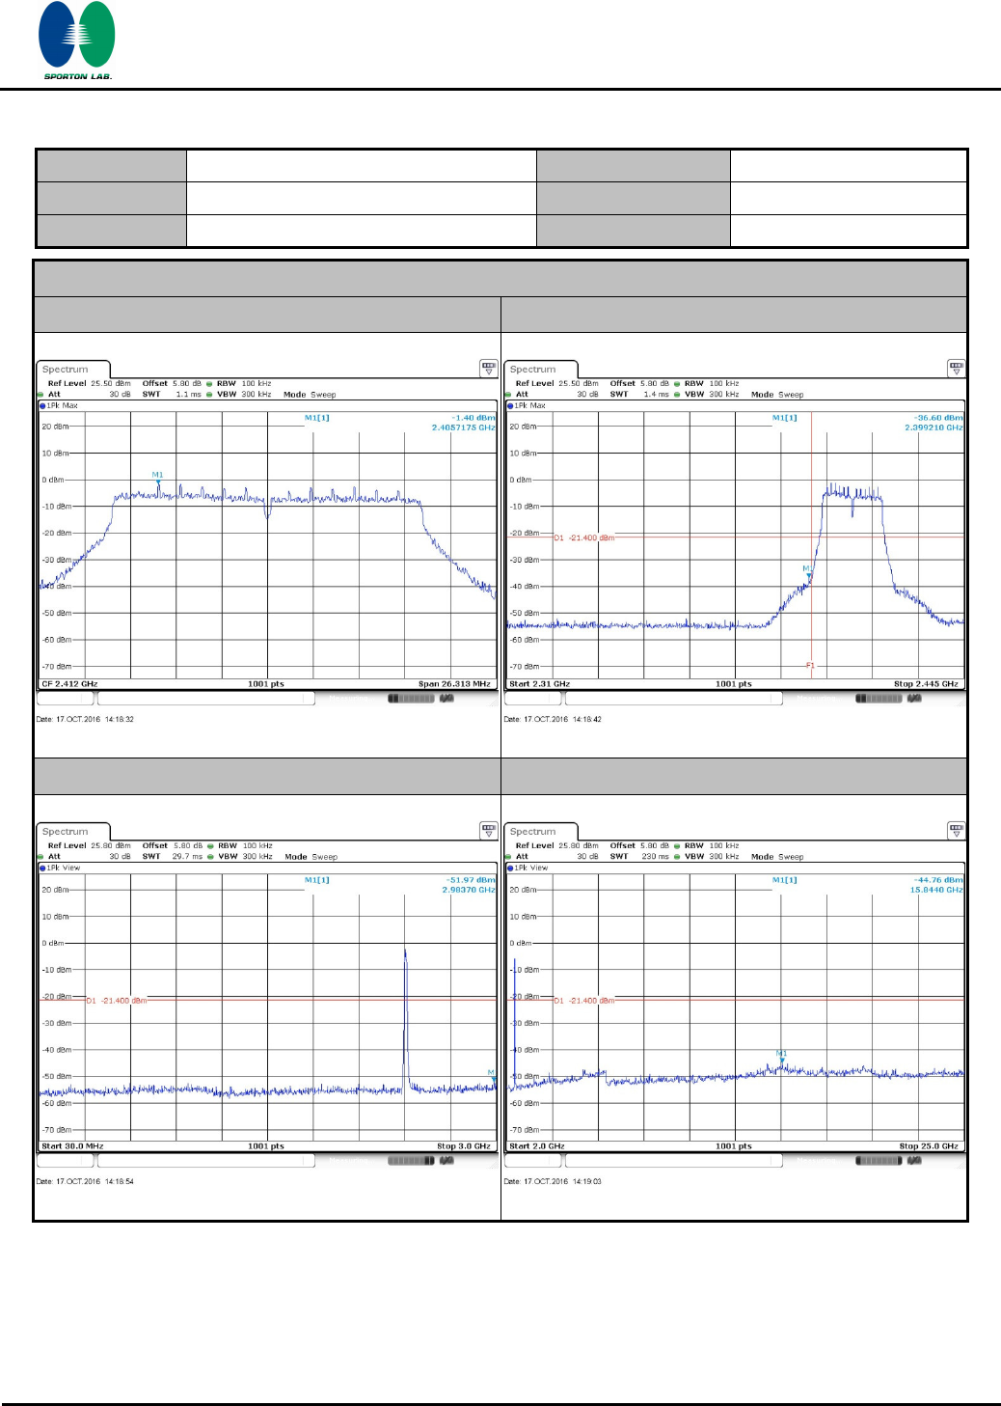Click the Start 30.0 MHz label
This screenshot has height=1406, width=1001.
(72, 1146)
